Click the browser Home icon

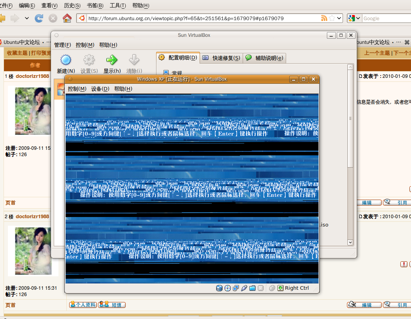point(67,18)
